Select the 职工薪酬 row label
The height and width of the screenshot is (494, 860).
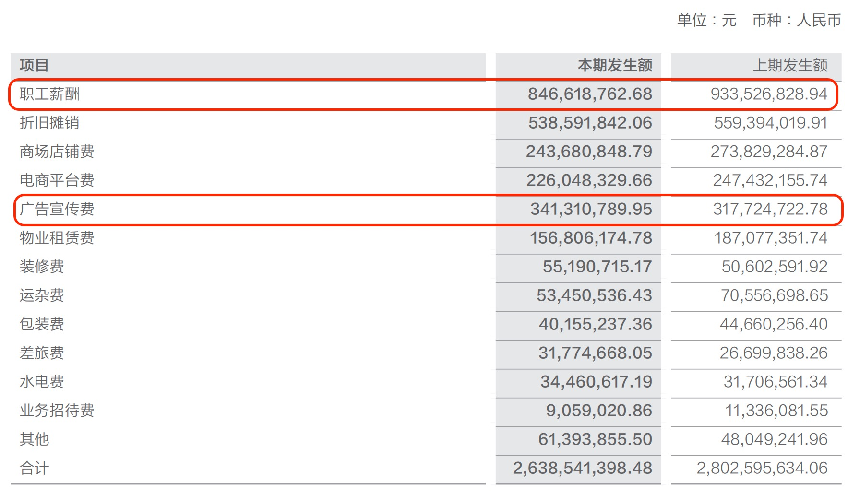(x=49, y=94)
